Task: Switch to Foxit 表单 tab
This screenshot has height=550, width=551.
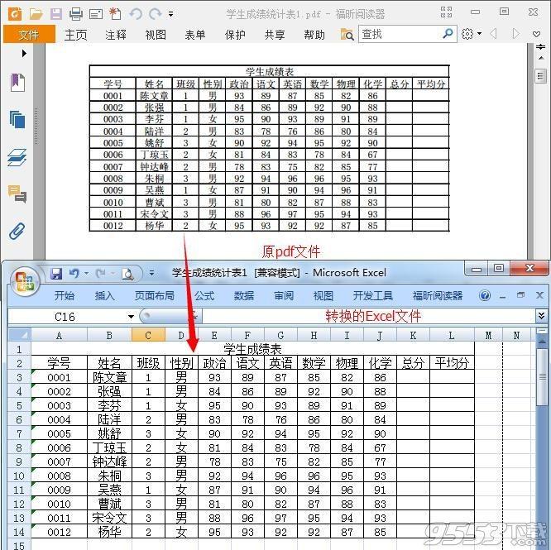Action: click(x=195, y=35)
